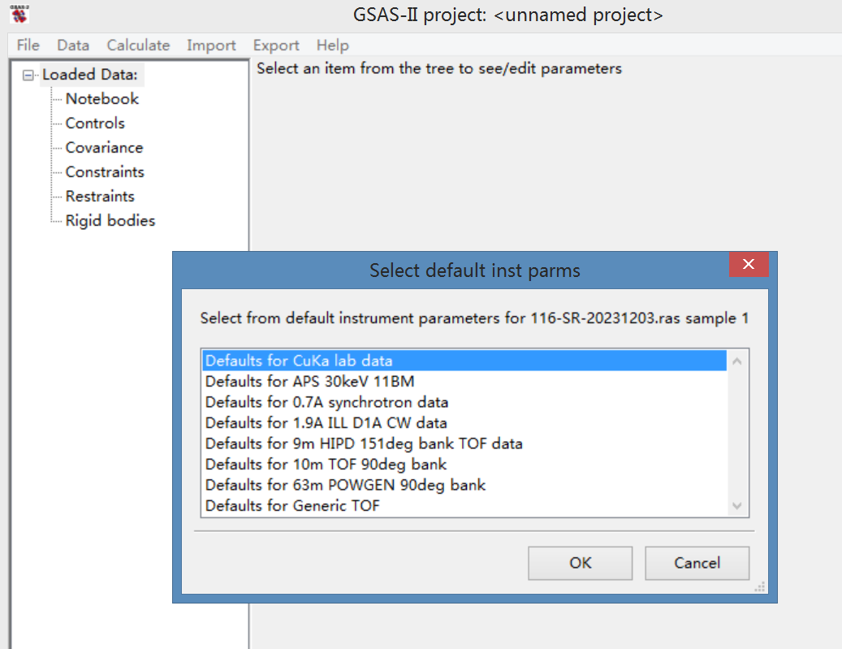
Task: Open the File menu
Action: click(x=28, y=45)
